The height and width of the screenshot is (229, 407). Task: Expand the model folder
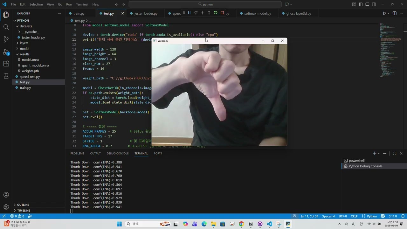click(x=24, y=49)
